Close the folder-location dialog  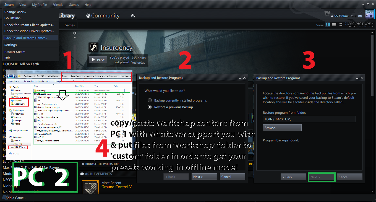click(x=361, y=78)
